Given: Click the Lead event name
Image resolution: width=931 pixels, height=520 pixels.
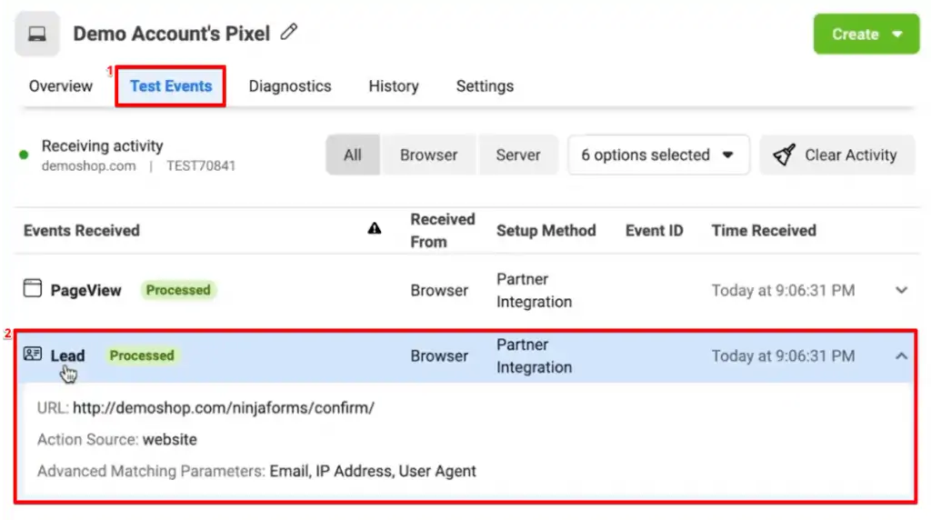Looking at the screenshot, I should (x=67, y=355).
